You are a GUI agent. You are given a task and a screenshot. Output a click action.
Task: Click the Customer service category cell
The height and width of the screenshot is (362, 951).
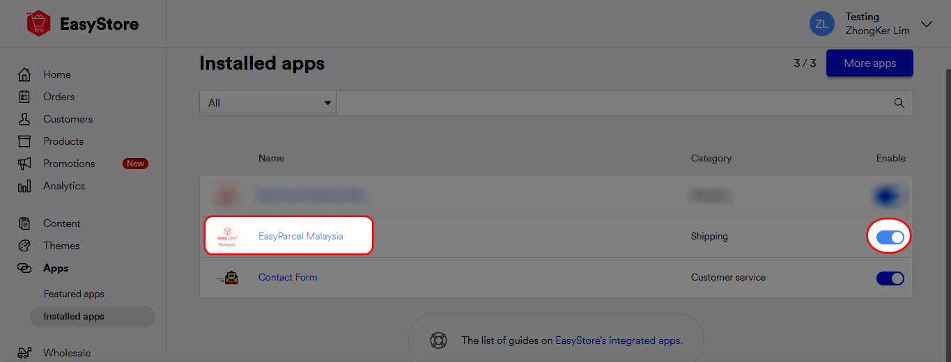(728, 277)
